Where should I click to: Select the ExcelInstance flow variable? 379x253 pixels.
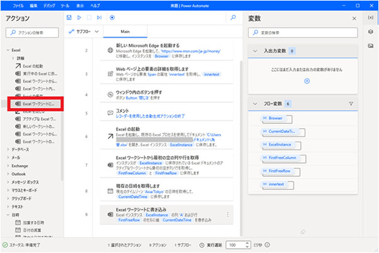(x=277, y=145)
